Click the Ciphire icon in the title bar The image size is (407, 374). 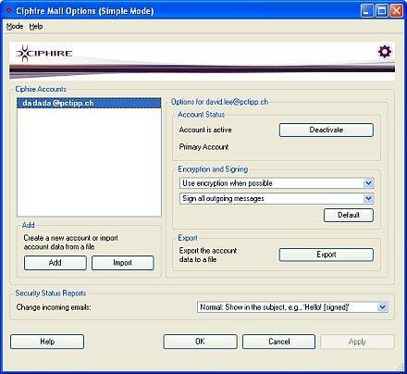pyautogui.click(x=9, y=11)
